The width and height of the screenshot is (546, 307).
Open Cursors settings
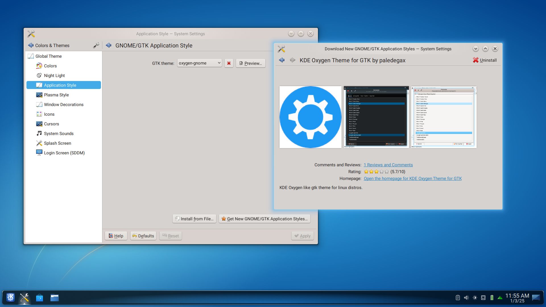(x=51, y=124)
